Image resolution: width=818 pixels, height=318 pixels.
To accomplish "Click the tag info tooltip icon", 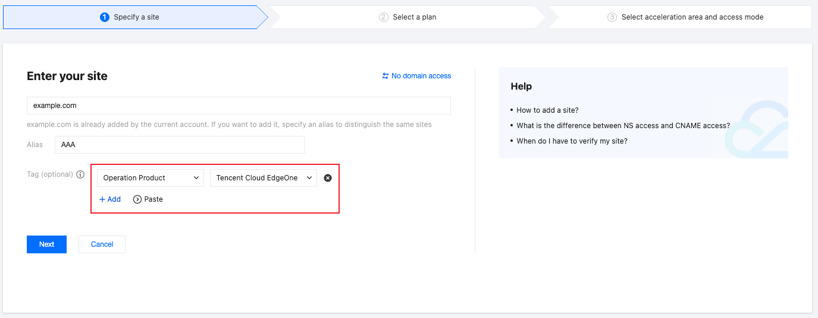I will tap(81, 175).
